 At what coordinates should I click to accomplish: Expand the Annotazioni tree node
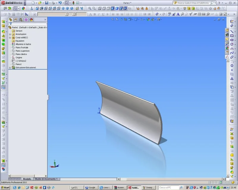10,34
